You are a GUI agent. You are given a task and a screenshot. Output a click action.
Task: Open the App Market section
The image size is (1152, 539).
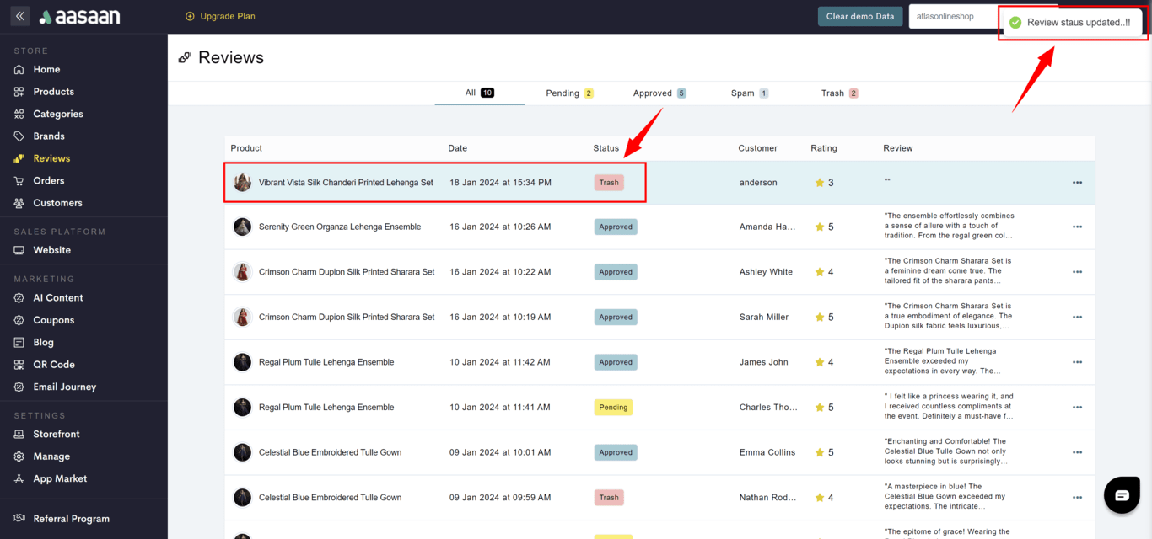(x=59, y=478)
